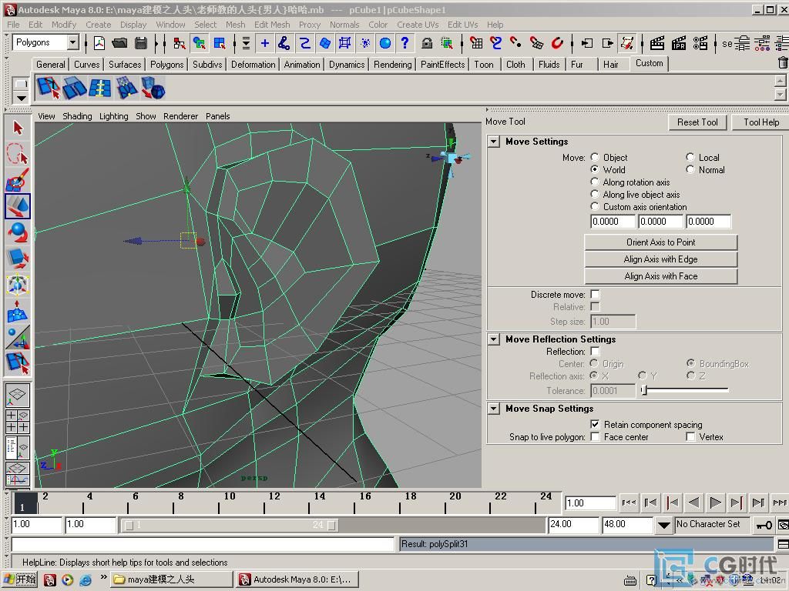
Task: Open the Create UVs menu
Action: (418, 25)
